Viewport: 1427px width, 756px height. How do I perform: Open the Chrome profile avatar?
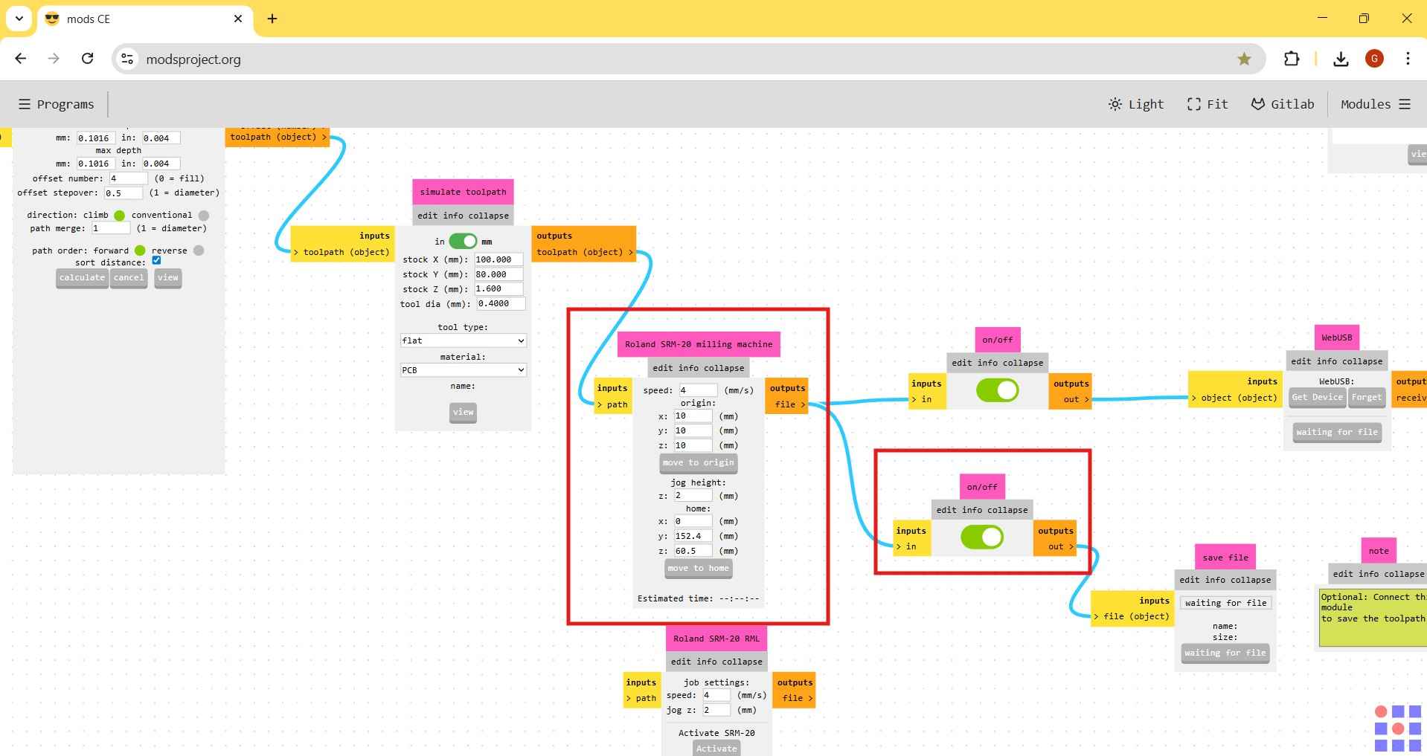(1374, 59)
